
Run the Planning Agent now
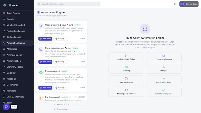(x=45, y=88)
